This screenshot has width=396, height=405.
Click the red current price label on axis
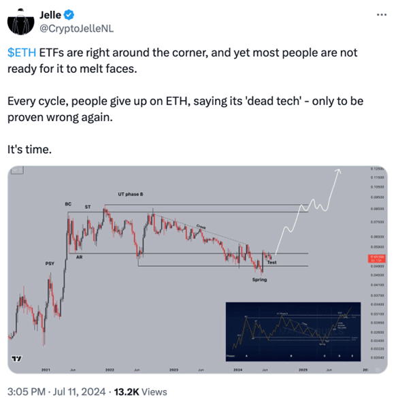(x=377, y=259)
